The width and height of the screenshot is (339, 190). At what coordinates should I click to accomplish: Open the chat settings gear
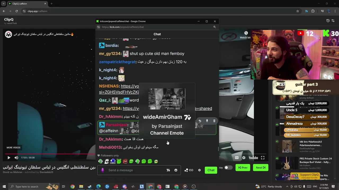[199, 170]
